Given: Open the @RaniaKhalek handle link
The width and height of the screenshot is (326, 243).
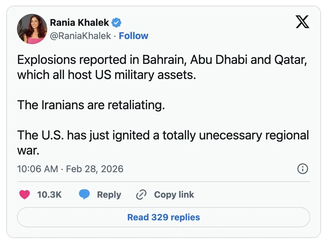Looking at the screenshot, I should point(81,36).
